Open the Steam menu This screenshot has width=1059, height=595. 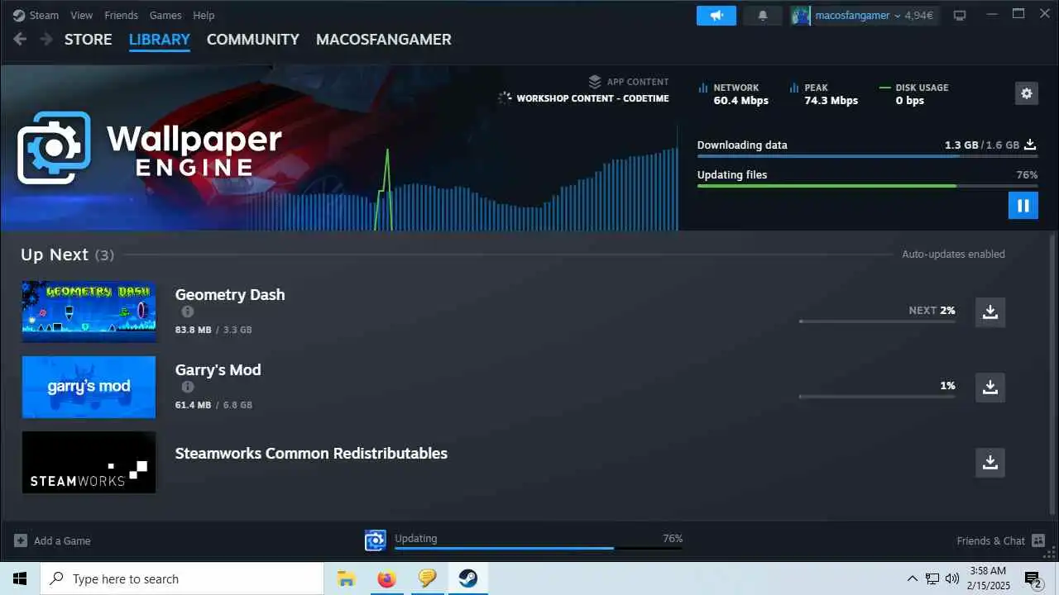click(44, 15)
